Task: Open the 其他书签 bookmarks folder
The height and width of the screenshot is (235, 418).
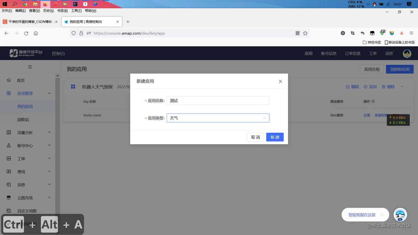Action: [372, 42]
